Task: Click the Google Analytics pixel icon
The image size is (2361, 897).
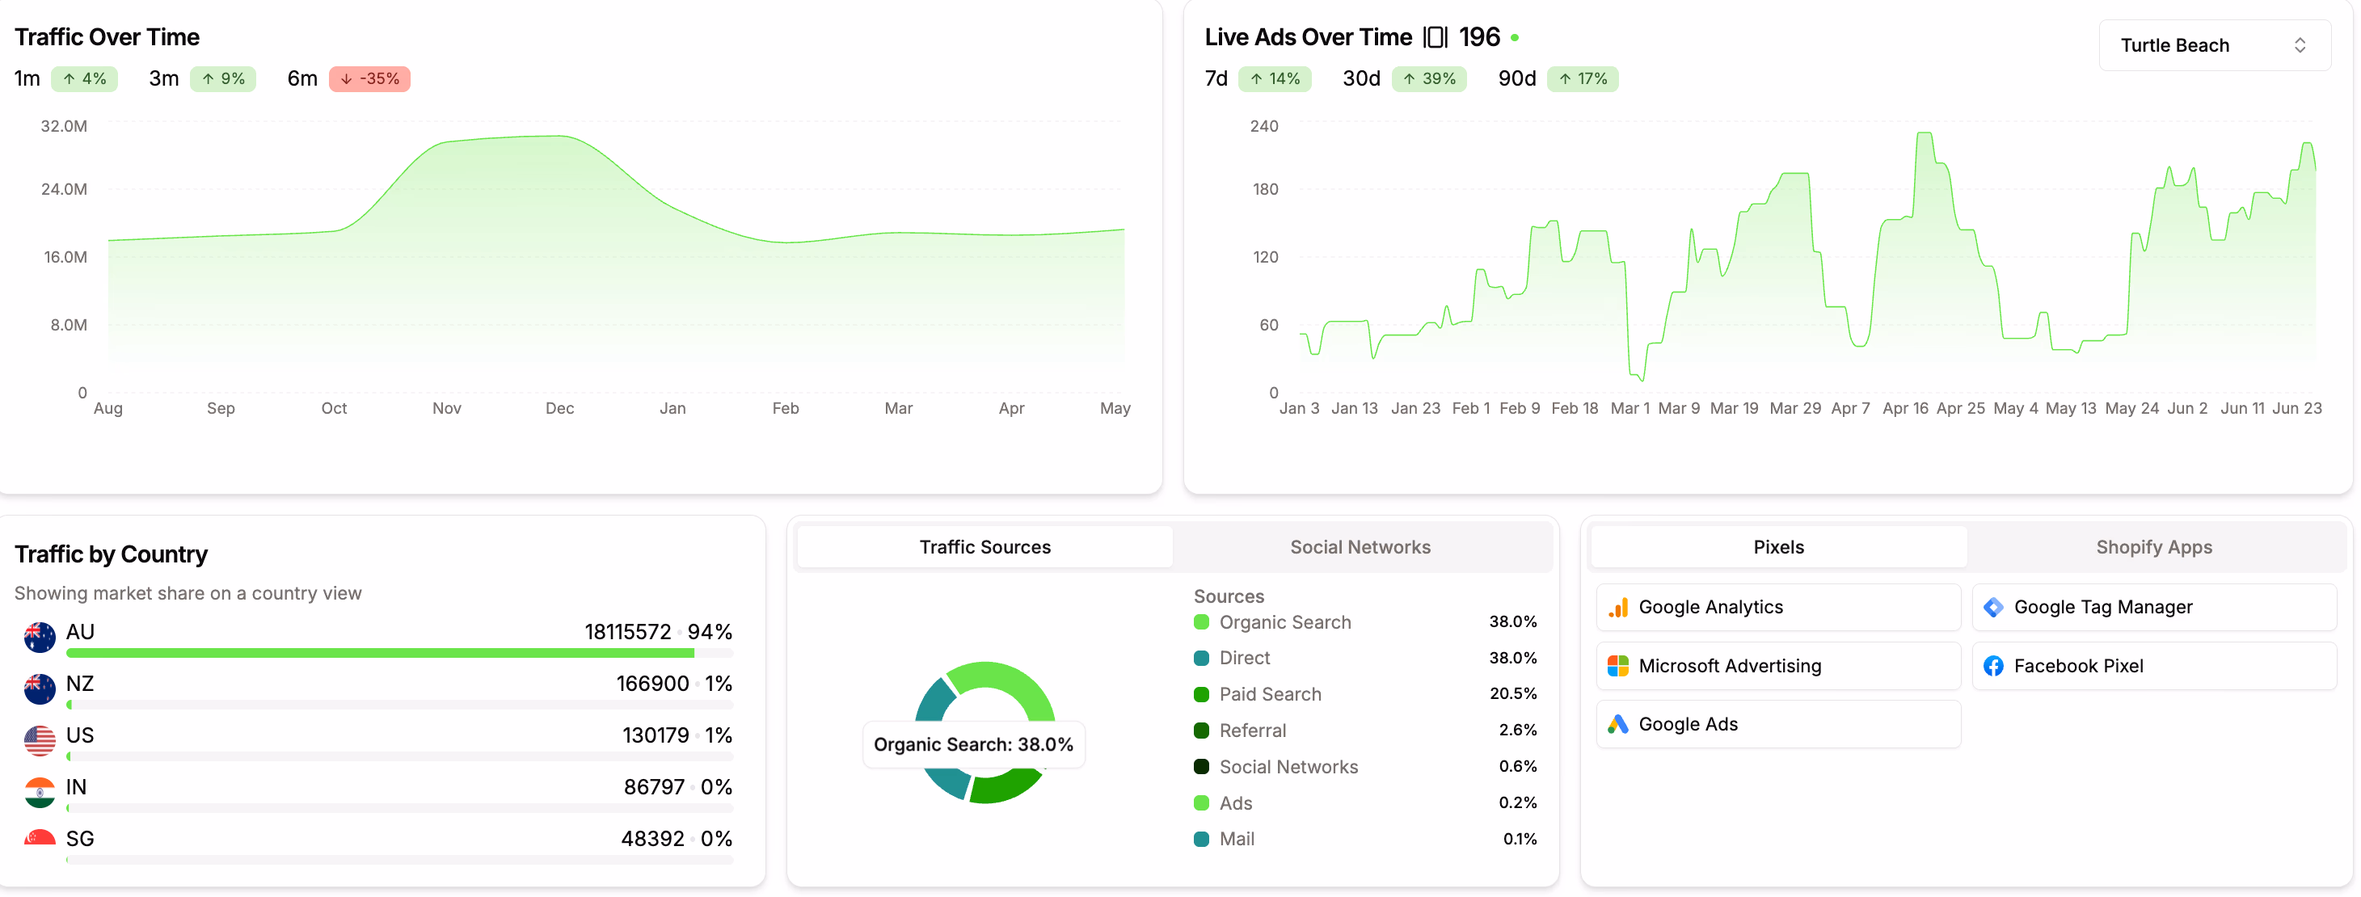Action: click(1619, 607)
